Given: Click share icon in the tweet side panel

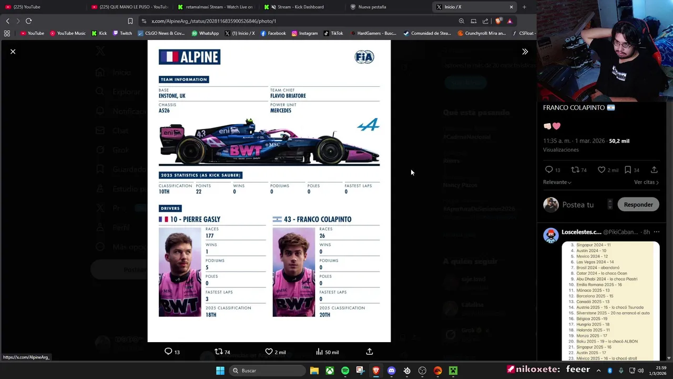Looking at the screenshot, I should [654, 169].
